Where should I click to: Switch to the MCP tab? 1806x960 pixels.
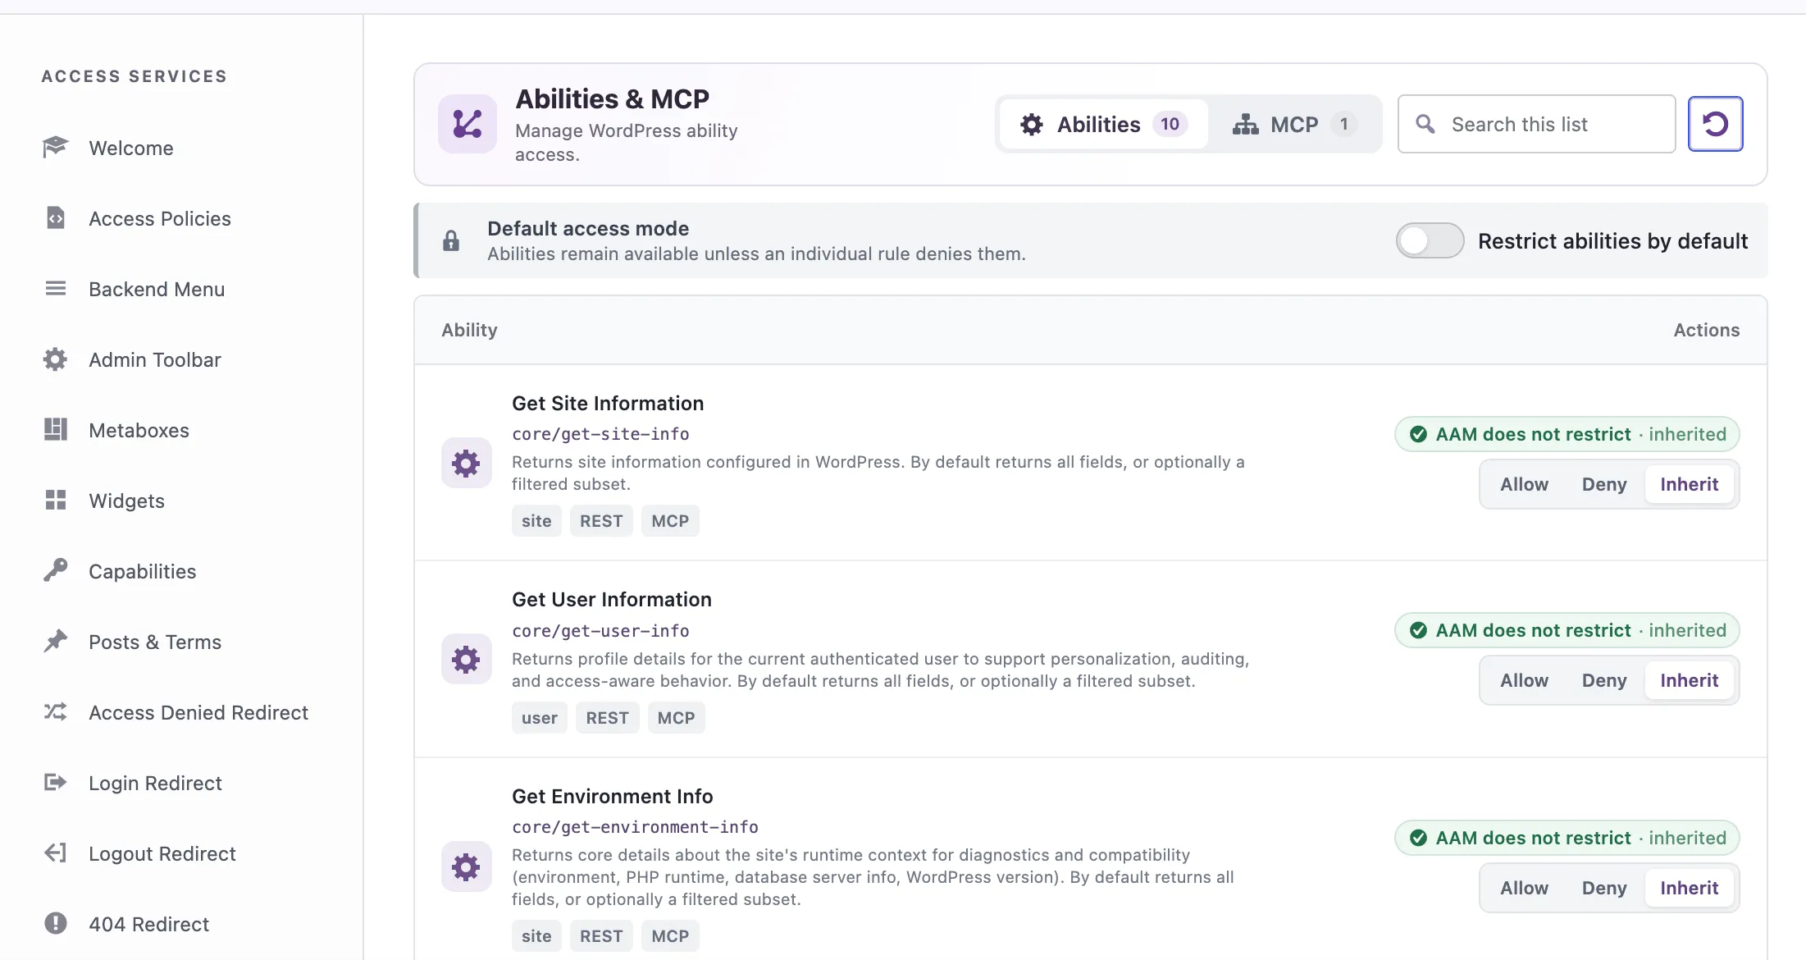pos(1294,124)
